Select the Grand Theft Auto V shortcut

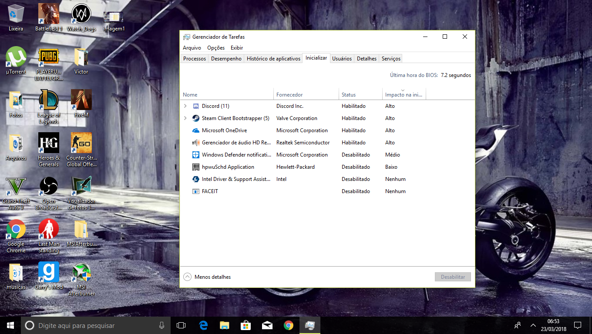click(x=16, y=193)
